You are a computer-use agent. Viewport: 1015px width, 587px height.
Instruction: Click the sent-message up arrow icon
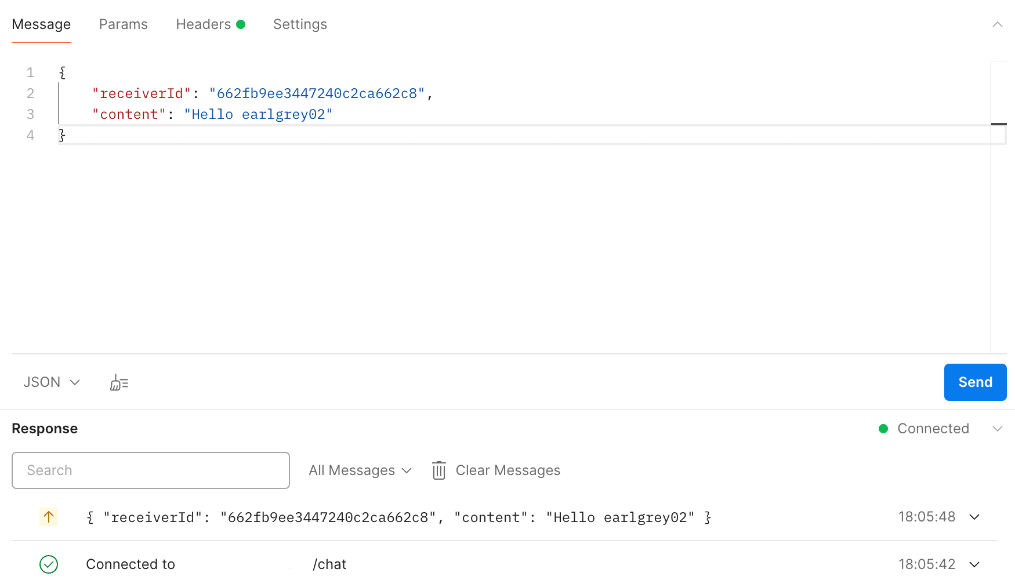49,517
